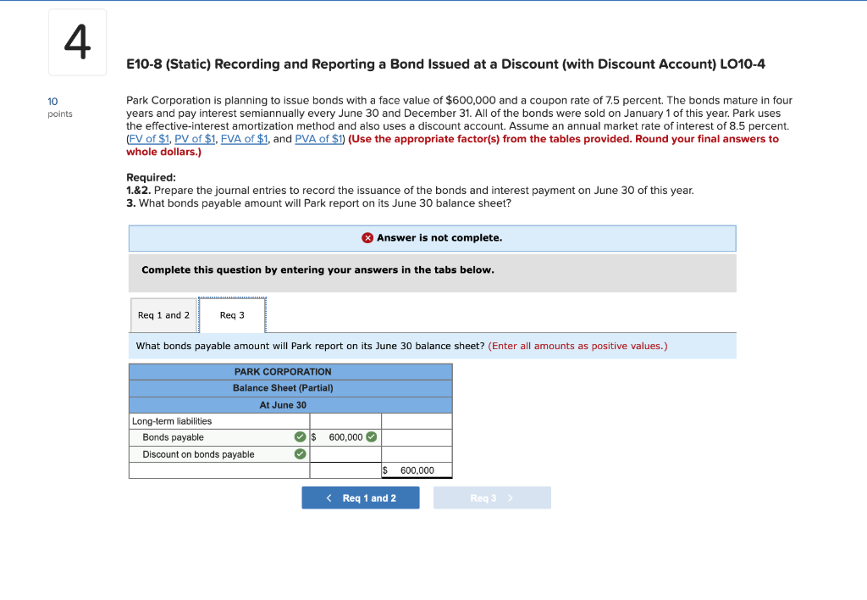Open the PVA of $1 table link
Viewport: 867px width, 600px height.
(x=318, y=139)
